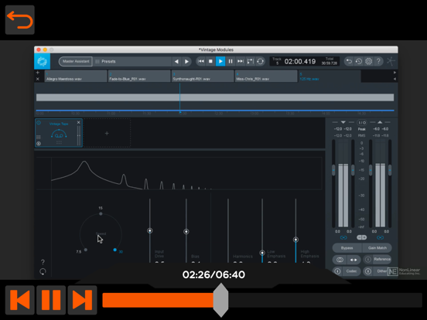This screenshot has height=320, width=427.
Task: Enable Gain Match
Action: pyautogui.click(x=377, y=248)
